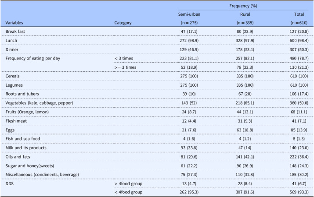This screenshot has height=197, width=314.
Task: Select the value '39 (10)'
Action: pyautogui.click(x=189, y=94)
